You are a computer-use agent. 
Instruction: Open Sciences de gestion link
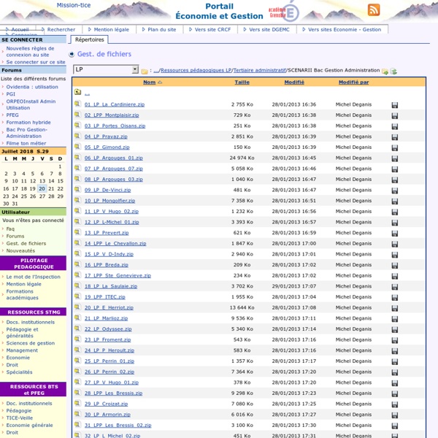[x=31, y=343]
